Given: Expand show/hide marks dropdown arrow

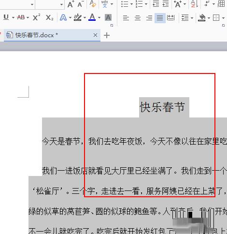Looking at the screenshot, I should 214,4.
